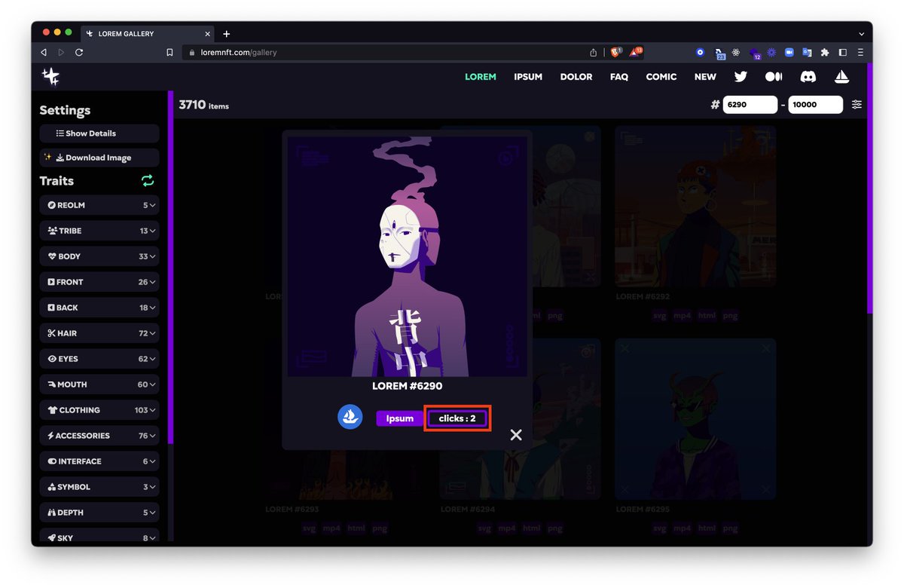The image size is (904, 588).
Task: Expand the REOLM trait filter
Action: click(99, 205)
